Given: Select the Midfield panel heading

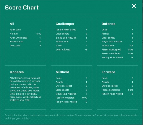Looking at the screenshot, I should point(62,72).
